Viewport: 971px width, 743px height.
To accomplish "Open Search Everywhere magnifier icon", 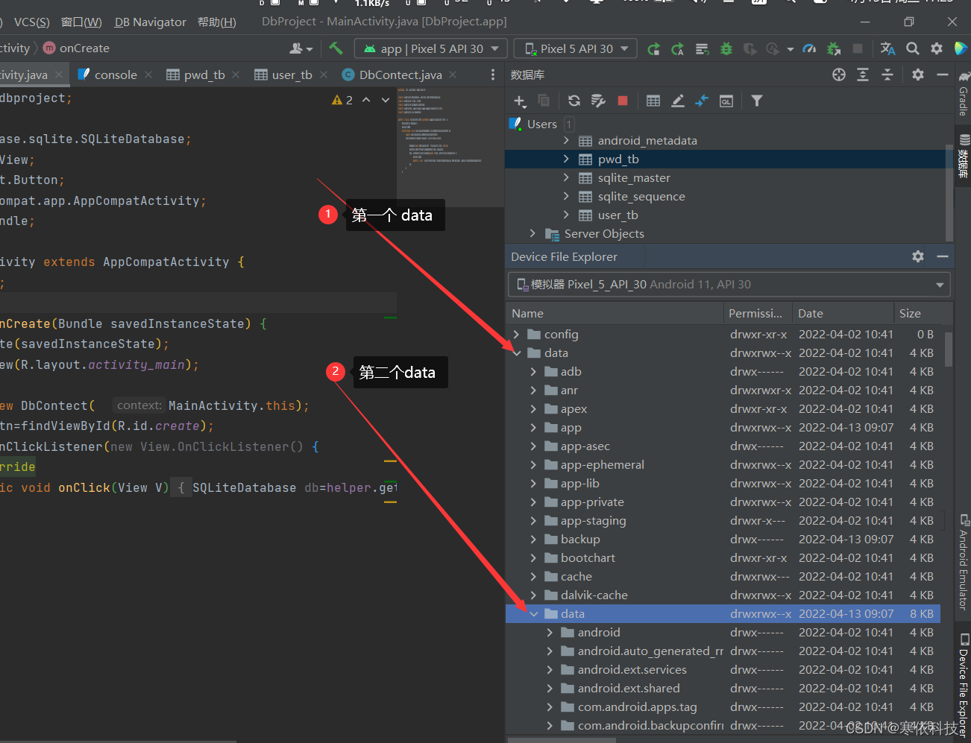I will click(912, 49).
